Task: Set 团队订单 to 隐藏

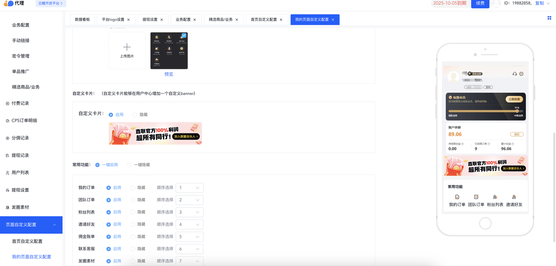Action: click(x=133, y=200)
